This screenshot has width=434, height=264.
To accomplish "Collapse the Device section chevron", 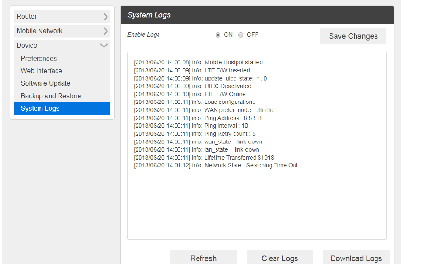I will pos(104,45).
